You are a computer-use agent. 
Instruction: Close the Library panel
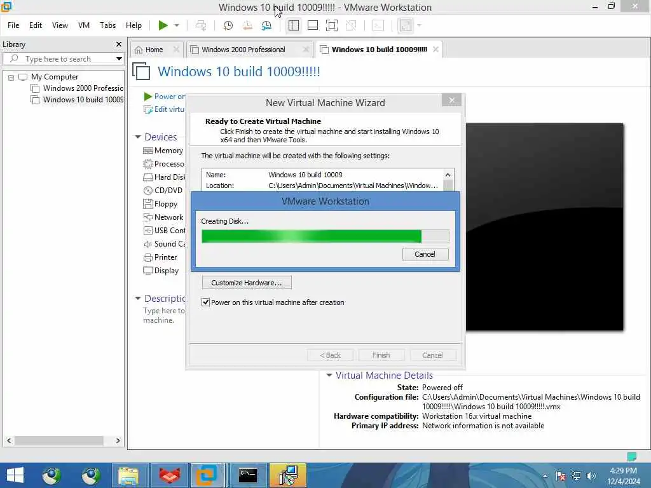click(x=119, y=44)
